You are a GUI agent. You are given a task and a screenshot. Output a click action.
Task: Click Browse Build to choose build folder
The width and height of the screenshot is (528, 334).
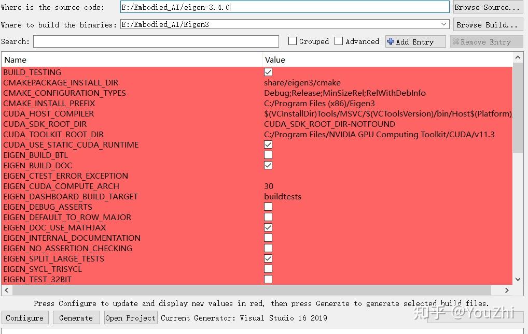[x=488, y=24]
